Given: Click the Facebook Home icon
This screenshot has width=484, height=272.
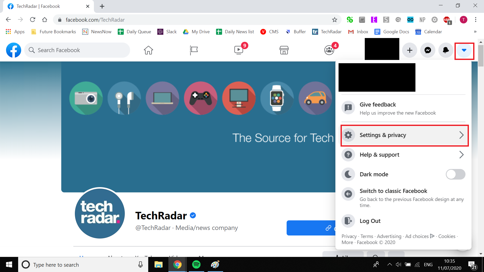Looking at the screenshot, I should (x=148, y=50).
